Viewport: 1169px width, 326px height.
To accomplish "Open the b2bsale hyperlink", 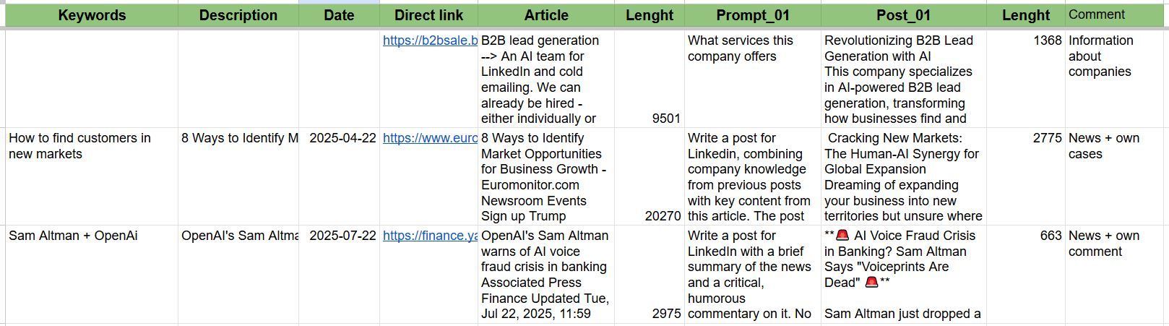I will (x=430, y=41).
